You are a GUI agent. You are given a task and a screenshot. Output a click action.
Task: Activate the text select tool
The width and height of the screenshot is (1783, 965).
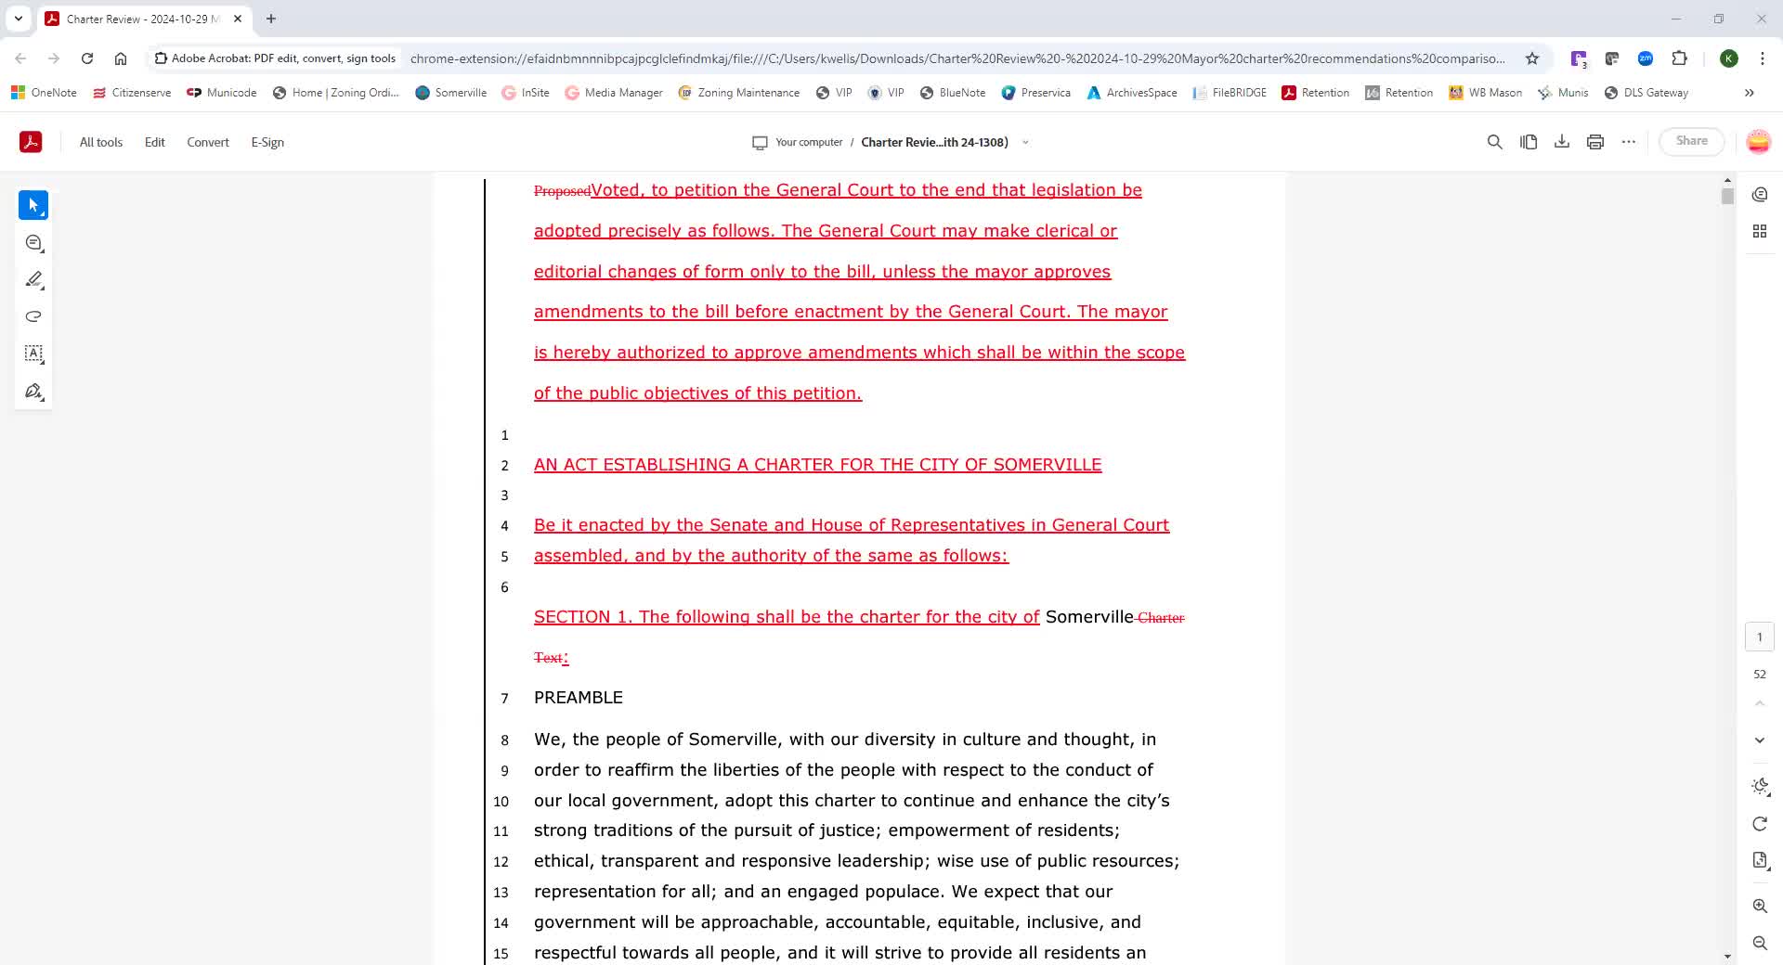click(x=33, y=354)
